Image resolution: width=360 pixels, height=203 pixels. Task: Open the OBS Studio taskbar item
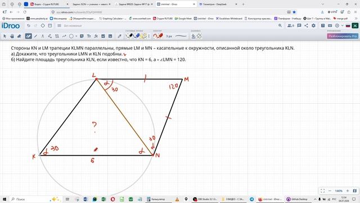click(x=205, y=199)
